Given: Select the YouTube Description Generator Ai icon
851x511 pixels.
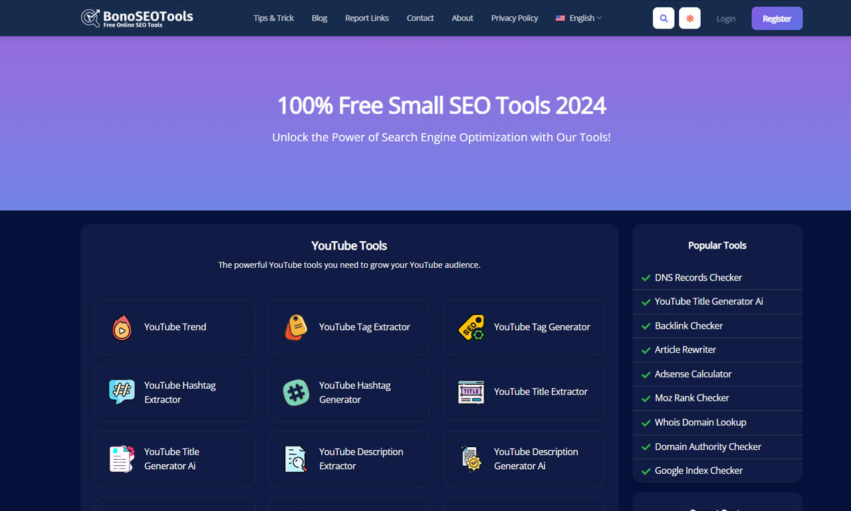Looking at the screenshot, I should click(x=471, y=459).
